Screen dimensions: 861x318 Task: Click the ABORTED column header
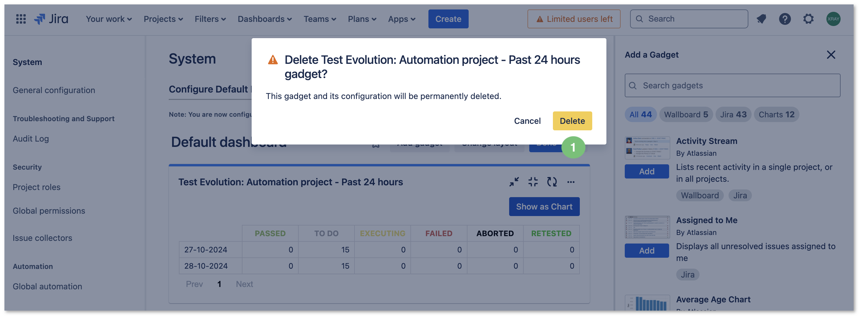pyautogui.click(x=495, y=233)
